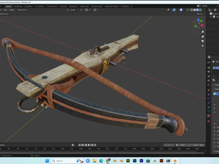Open viewport shading options dropdown
This screenshot has width=219, height=164.
coord(203,10)
